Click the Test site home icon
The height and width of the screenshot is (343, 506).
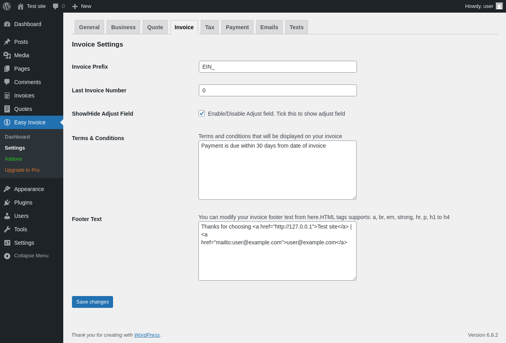click(x=21, y=6)
